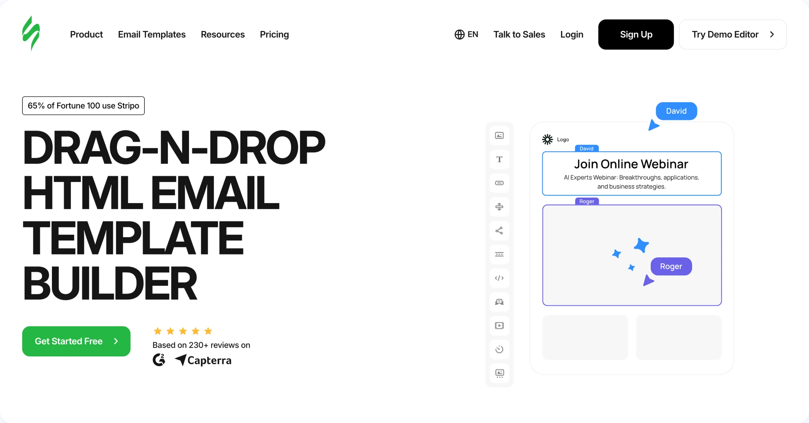Select the spacer block icon
Viewport: 809px width, 423px height.
tap(499, 207)
